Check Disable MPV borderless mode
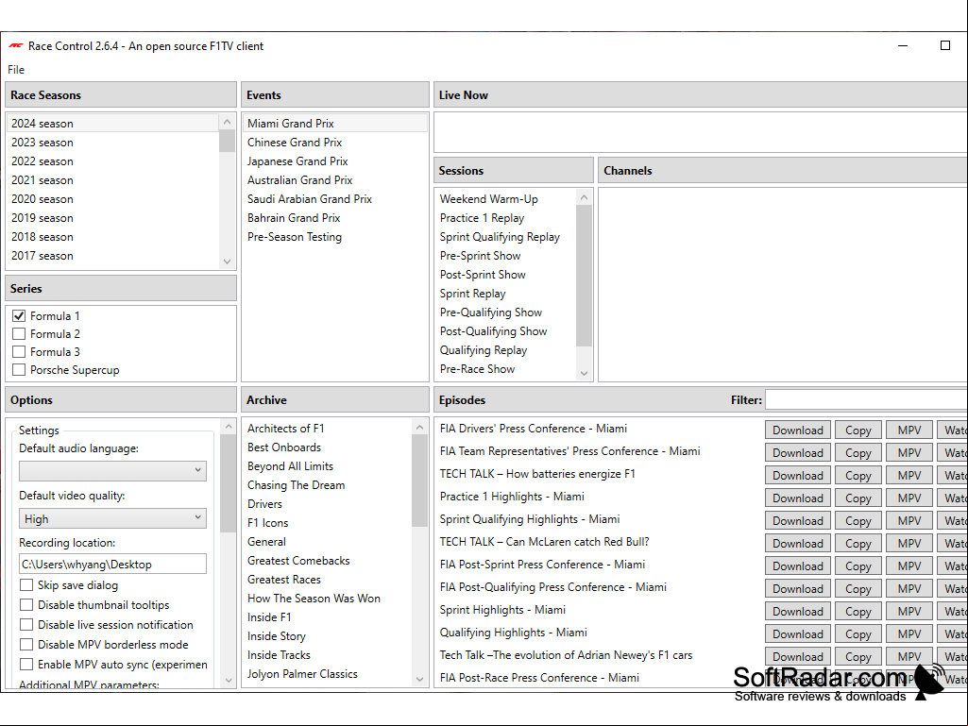 point(26,645)
